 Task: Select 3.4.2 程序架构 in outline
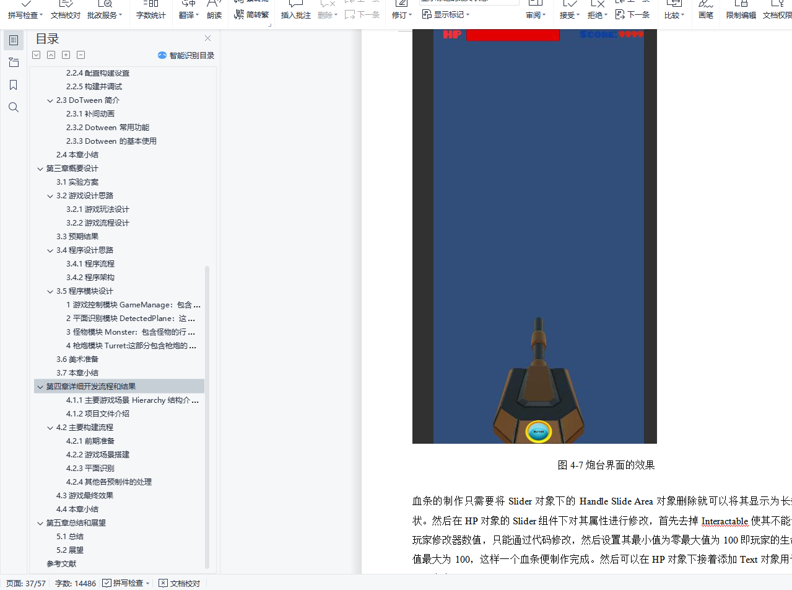click(x=90, y=278)
